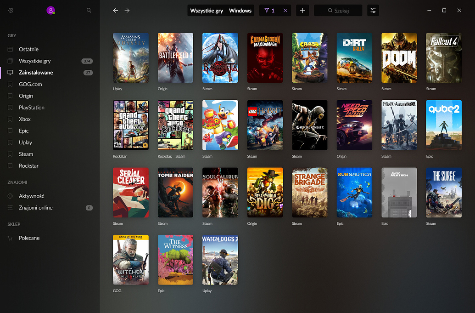475x313 pixels.
Task: Open Mortal Kombat X cover
Action: [310, 125]
